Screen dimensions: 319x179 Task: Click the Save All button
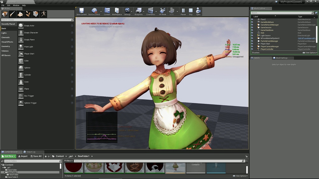(x=36, y=156)
